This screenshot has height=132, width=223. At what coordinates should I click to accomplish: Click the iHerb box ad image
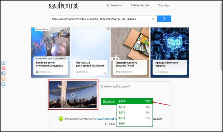pyautogui.click(x=130, y=43)
